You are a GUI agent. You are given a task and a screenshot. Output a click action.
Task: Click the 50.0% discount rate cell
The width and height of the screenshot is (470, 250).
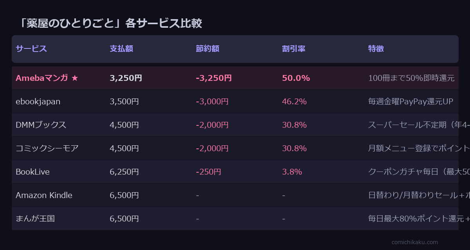point(296,78)
